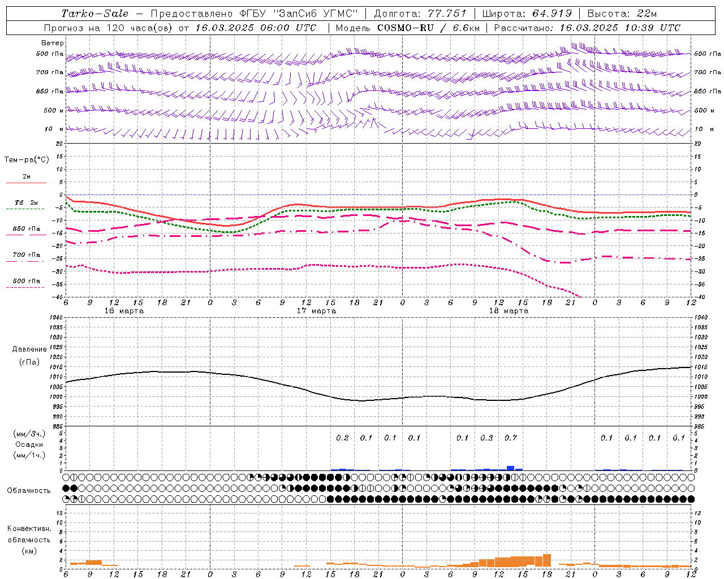Select the forecast start 16.03.2025 06:00 UTC

point(256,28)
